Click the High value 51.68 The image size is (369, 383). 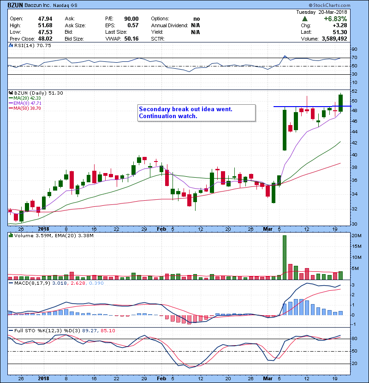tap(45, 25)
